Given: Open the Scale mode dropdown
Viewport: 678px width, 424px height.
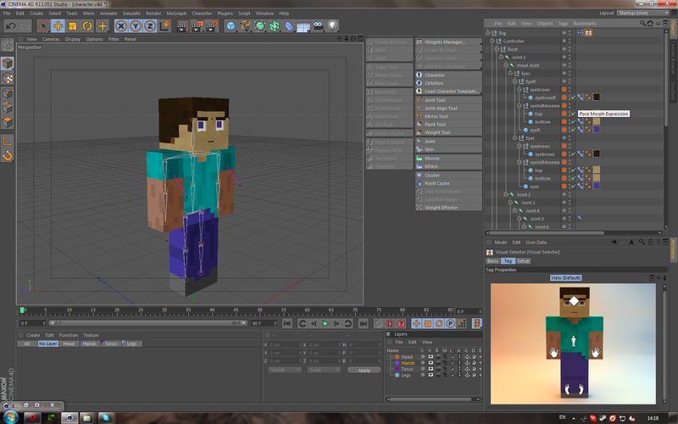Looking at the screenshot, I should 324,370.
